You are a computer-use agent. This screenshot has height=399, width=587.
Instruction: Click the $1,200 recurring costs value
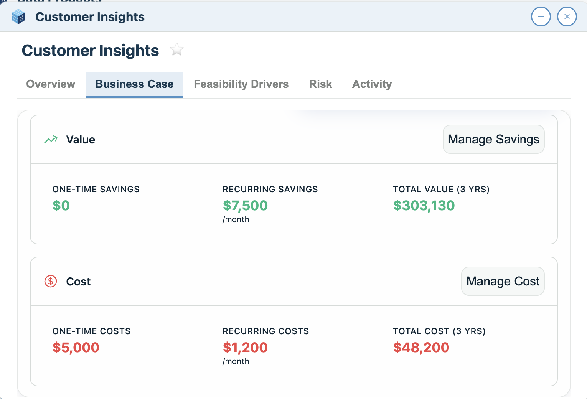coord(245,348)
